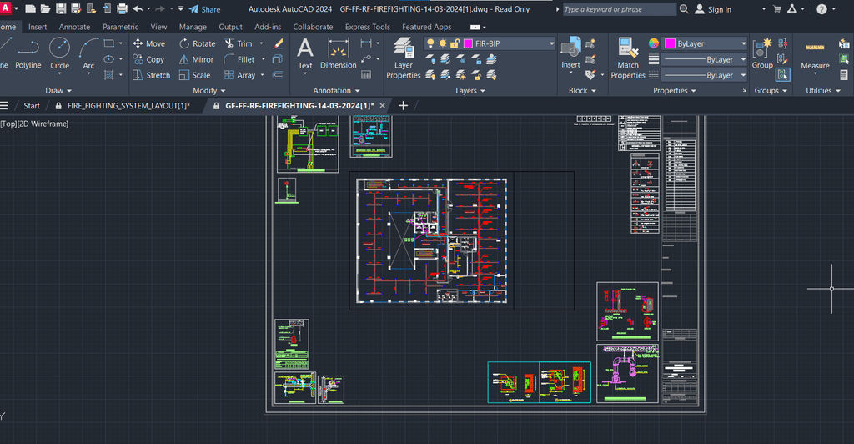Viewport: 854px width, 444px height.
Task: Open the Manage ribbon tab
Action: [193, 27]
